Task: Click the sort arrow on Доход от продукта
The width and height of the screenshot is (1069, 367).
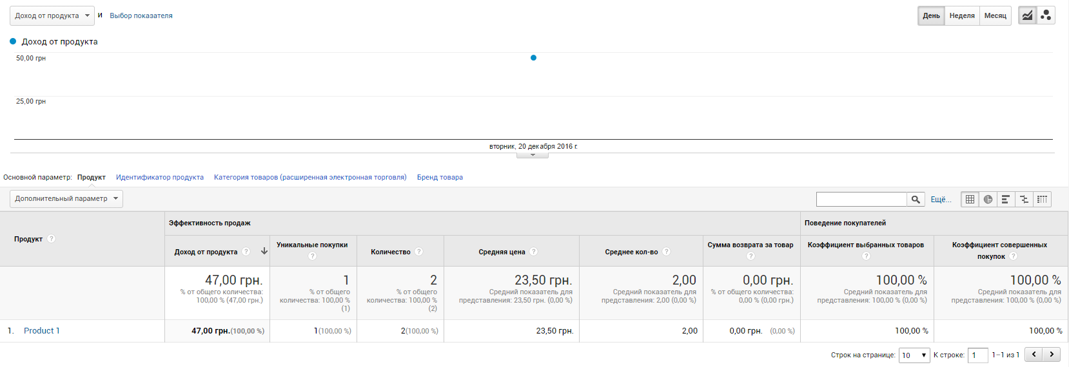Action: (x=264, y=251)
